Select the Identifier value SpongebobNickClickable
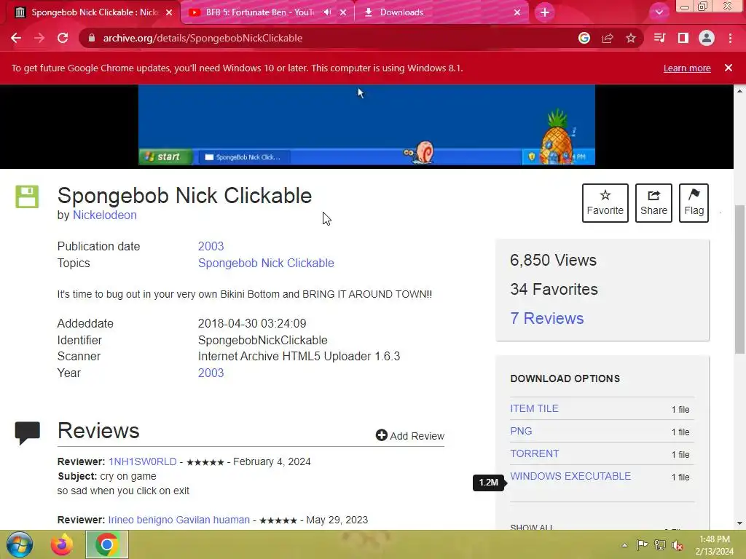This screenshot has height=559, width=746. point(262,340)
